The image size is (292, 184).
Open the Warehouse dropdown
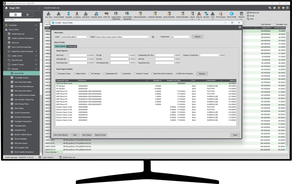[x=189, y=37]
